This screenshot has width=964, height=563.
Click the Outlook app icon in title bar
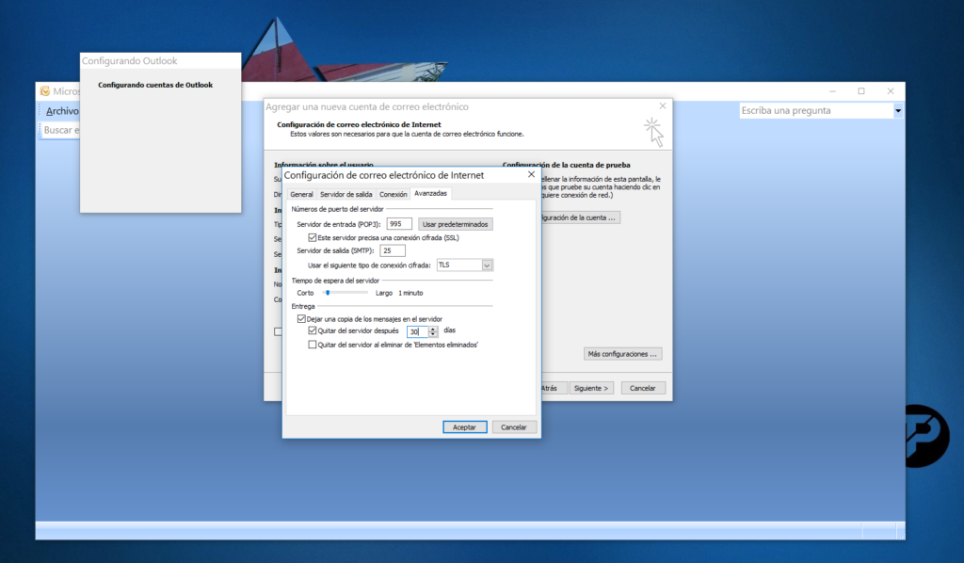point(44,91)
